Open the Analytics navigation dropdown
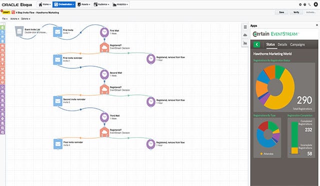320x186 pixels. point(120,4)
